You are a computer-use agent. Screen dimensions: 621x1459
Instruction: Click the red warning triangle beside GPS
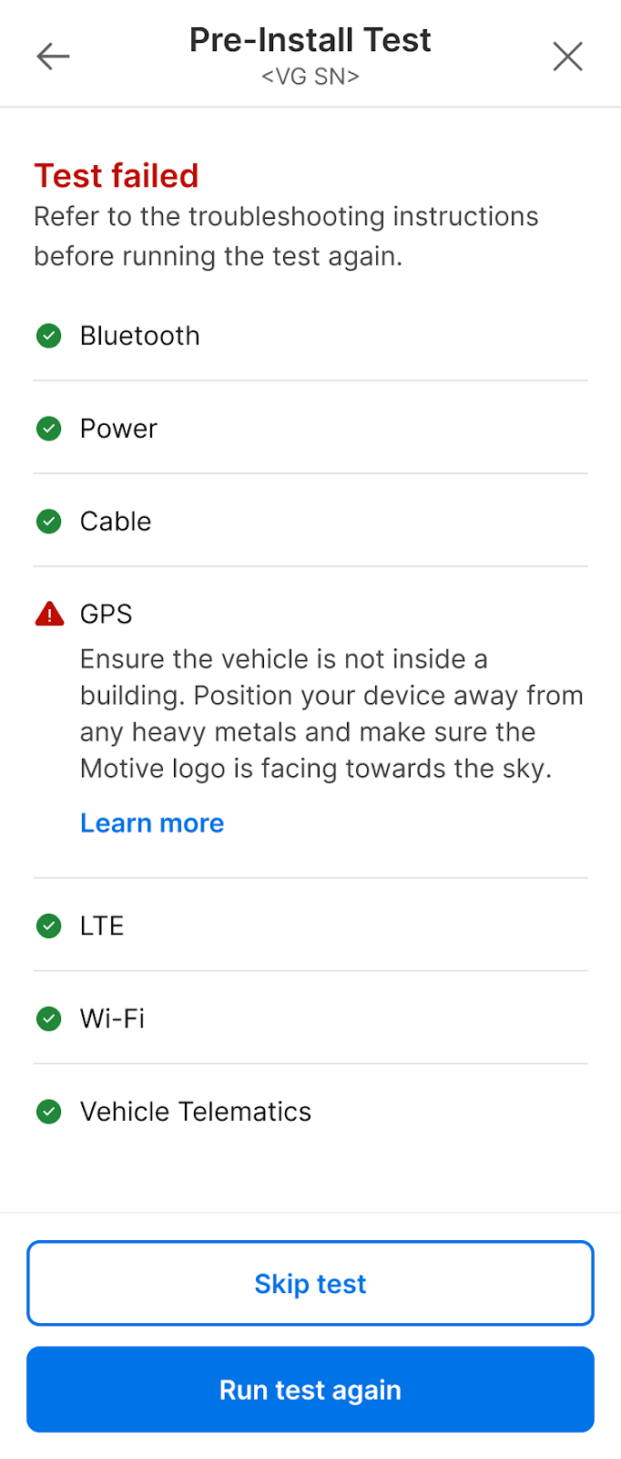49,614
